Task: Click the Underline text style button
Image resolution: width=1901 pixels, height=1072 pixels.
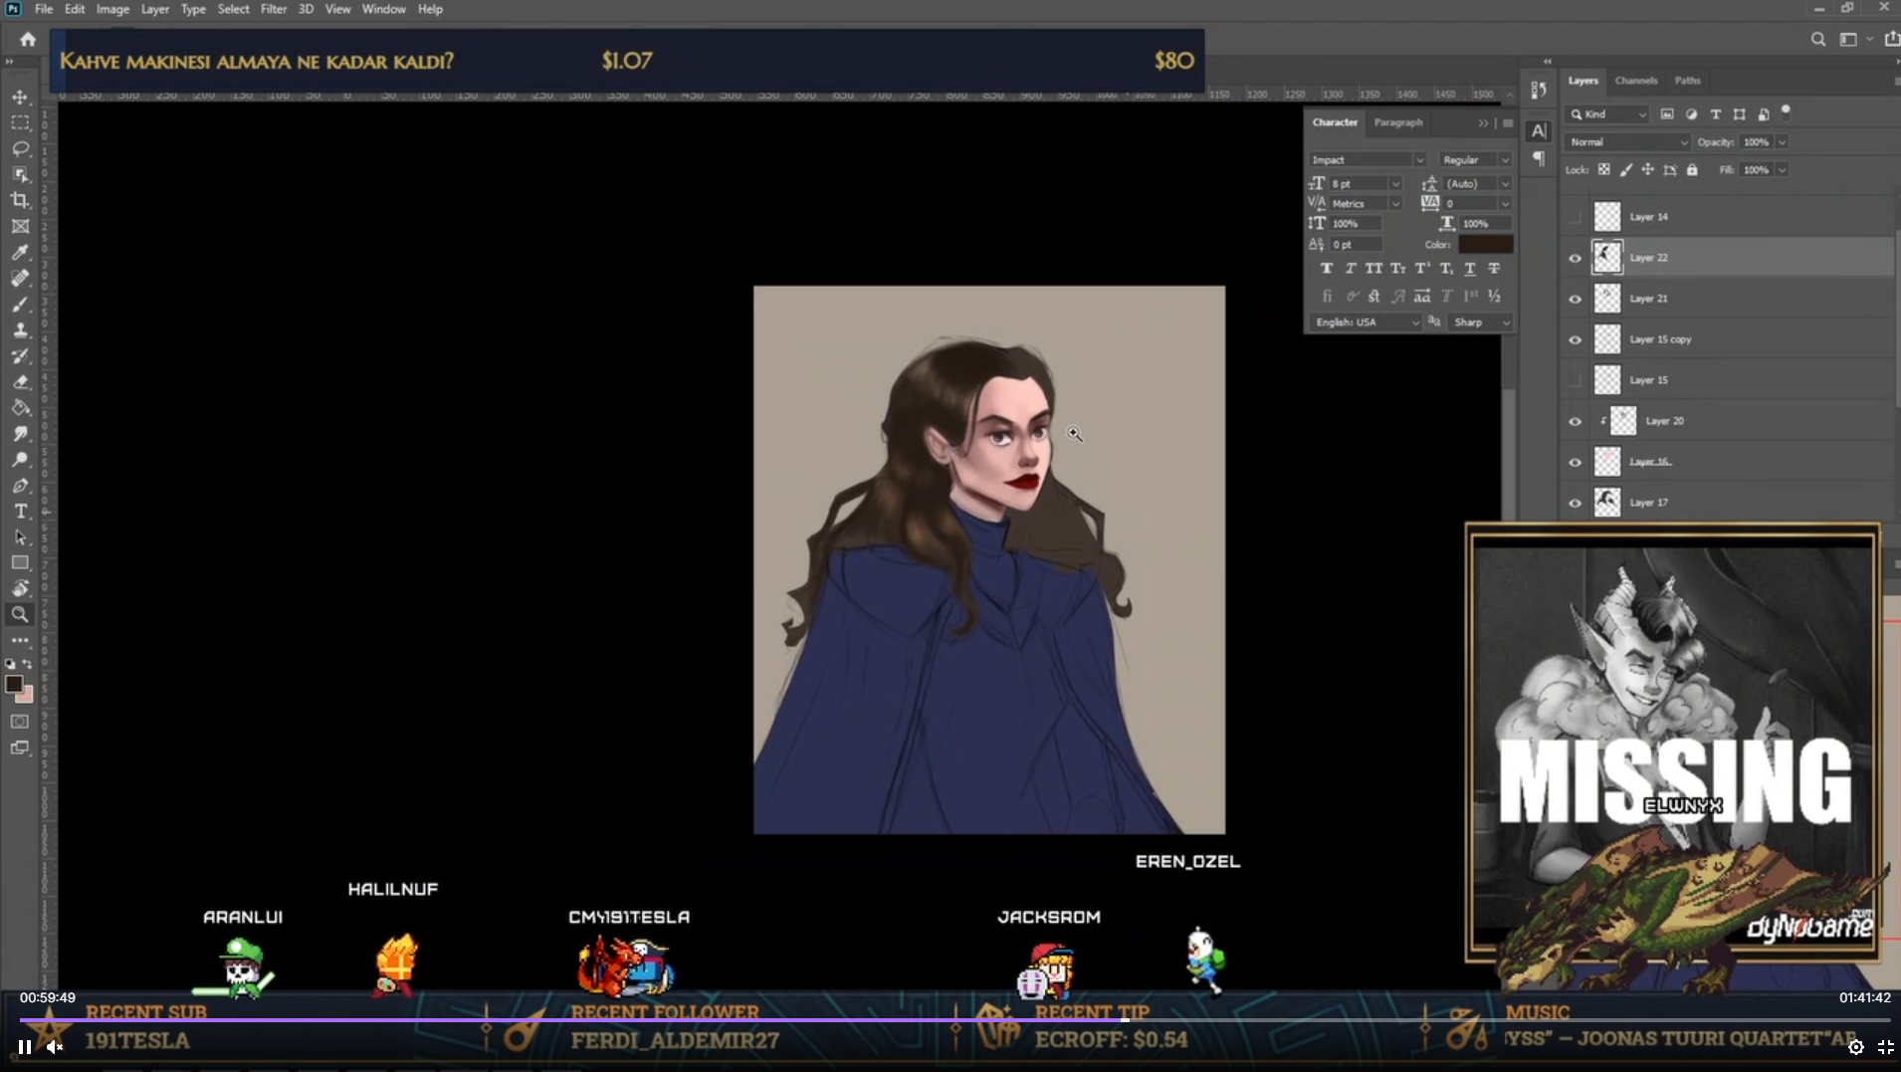Action: click(x=1470, y=269)
